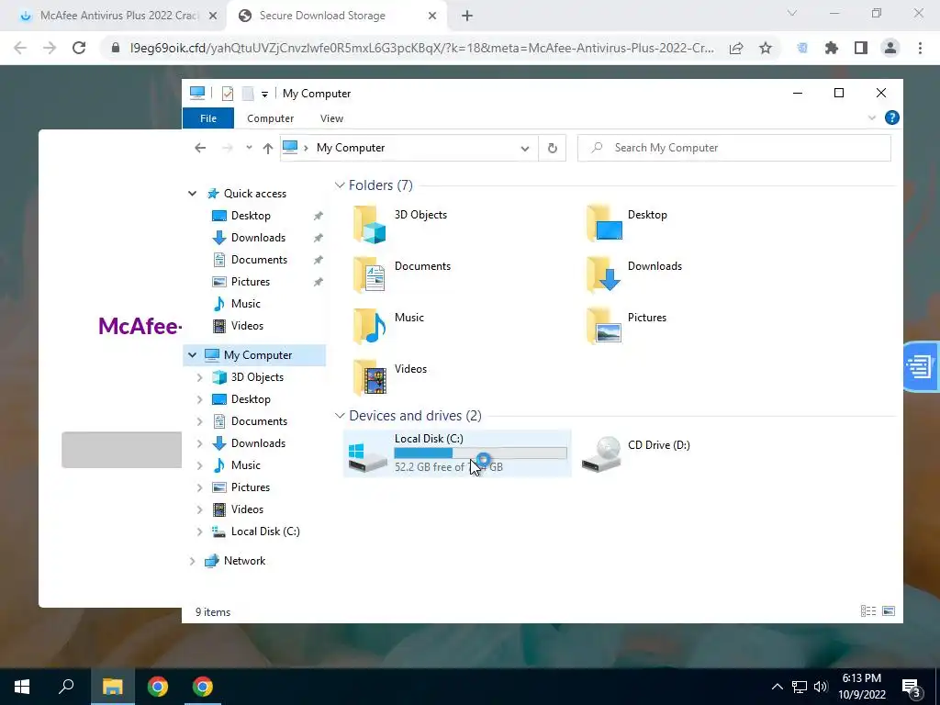Select Desktop under Quick access
Image resolution: width=940 pixels, height=705 pixels.
[x=251, y=216]
